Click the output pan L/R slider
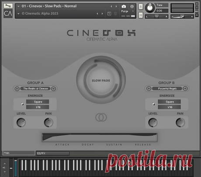This screenshot has height=177, width=201. tap(156, 17)
